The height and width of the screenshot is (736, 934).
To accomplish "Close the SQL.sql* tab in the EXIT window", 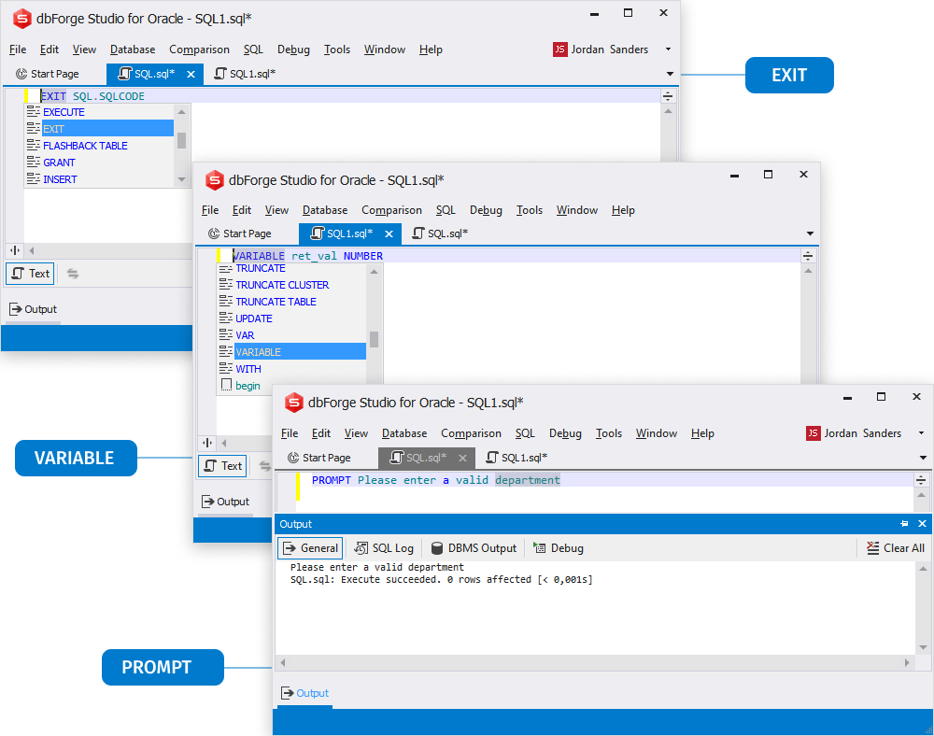I will (191, 74).
